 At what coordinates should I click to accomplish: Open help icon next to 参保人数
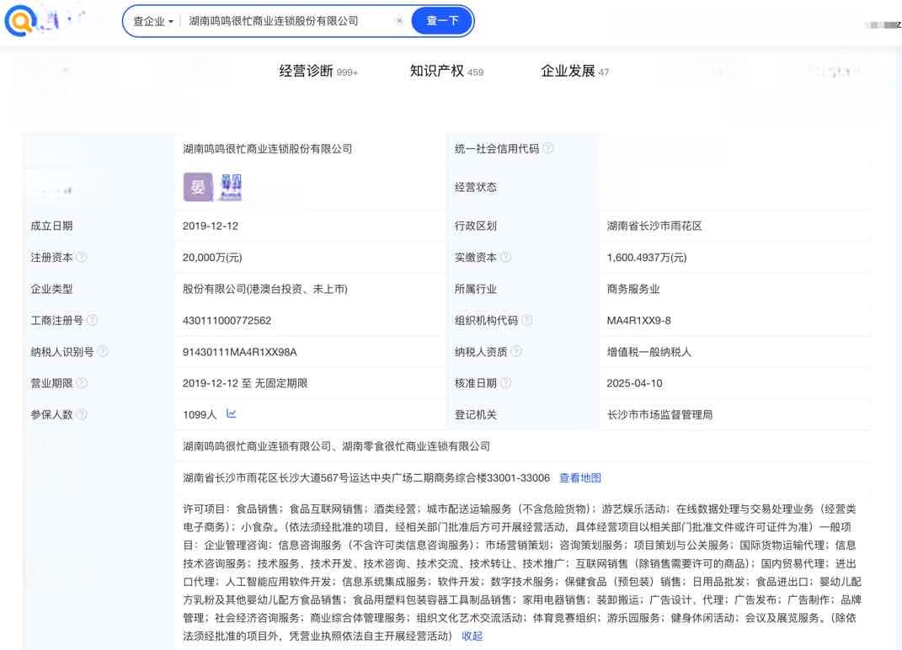click(82, 414)
